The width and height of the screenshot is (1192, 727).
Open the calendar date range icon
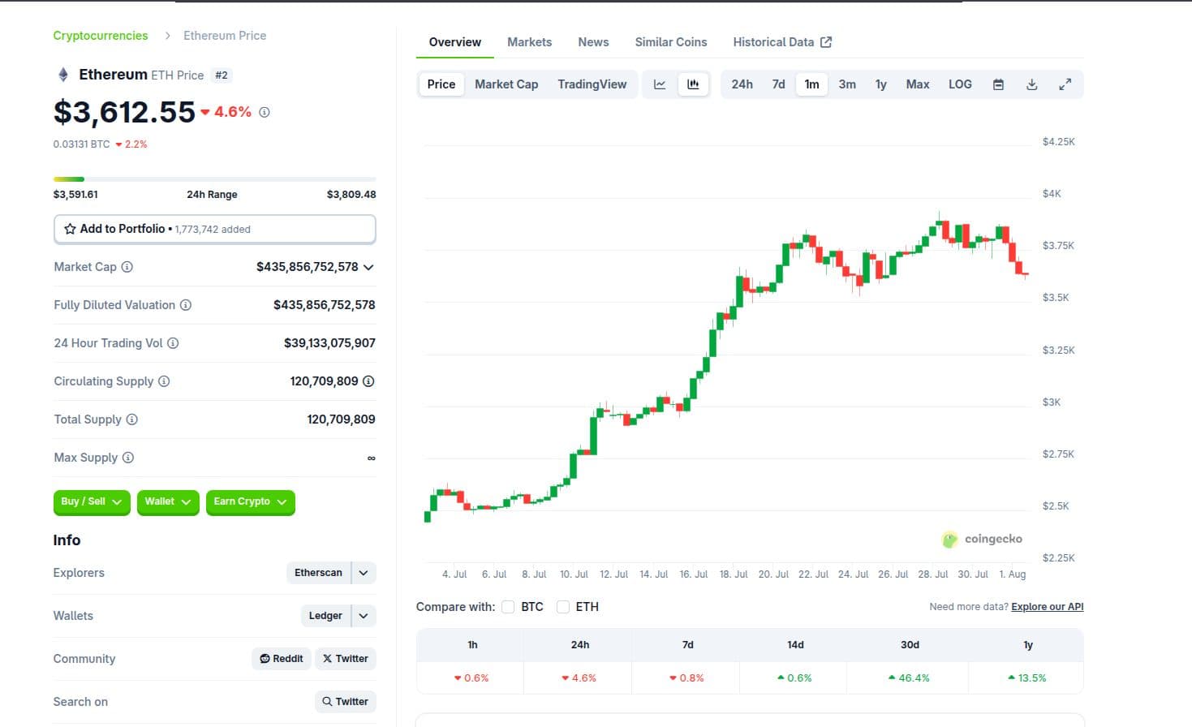pyautogui.click(x=998, y=84)
